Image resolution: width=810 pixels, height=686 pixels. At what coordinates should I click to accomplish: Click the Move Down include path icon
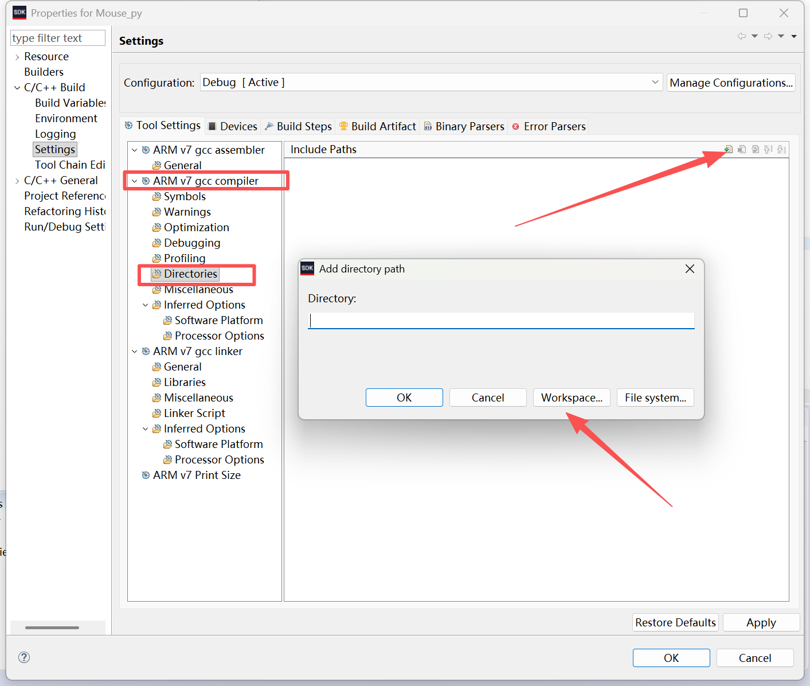tap(781, 149)
